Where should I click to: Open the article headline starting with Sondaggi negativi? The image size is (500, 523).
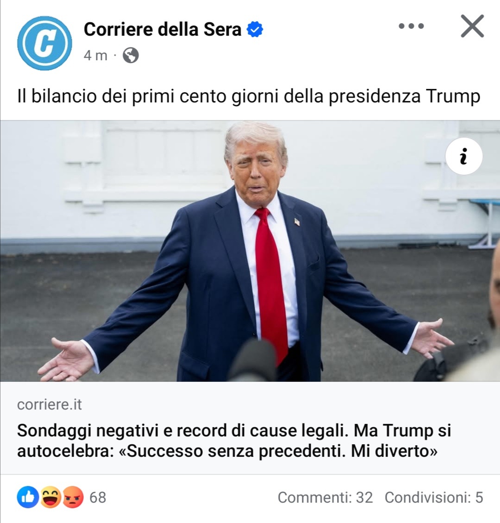click(234, 440)
